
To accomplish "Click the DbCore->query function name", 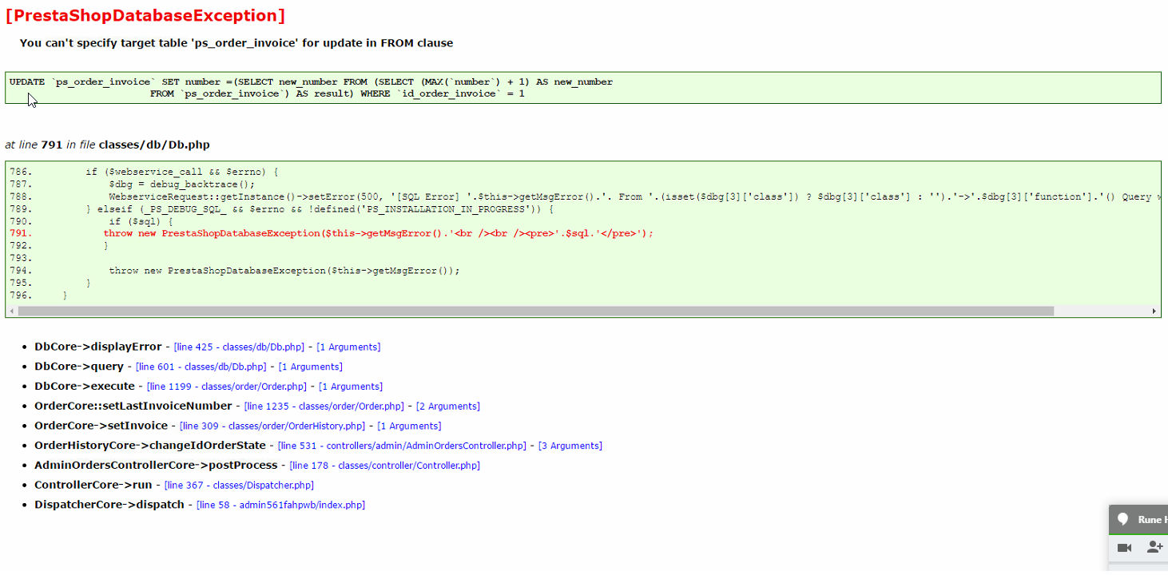I will 79,367.
